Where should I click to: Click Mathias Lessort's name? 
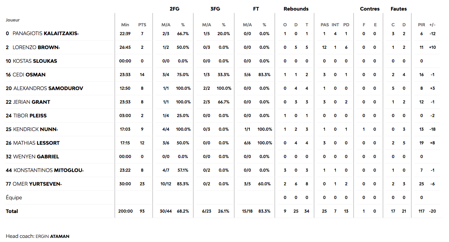point(36,143)
